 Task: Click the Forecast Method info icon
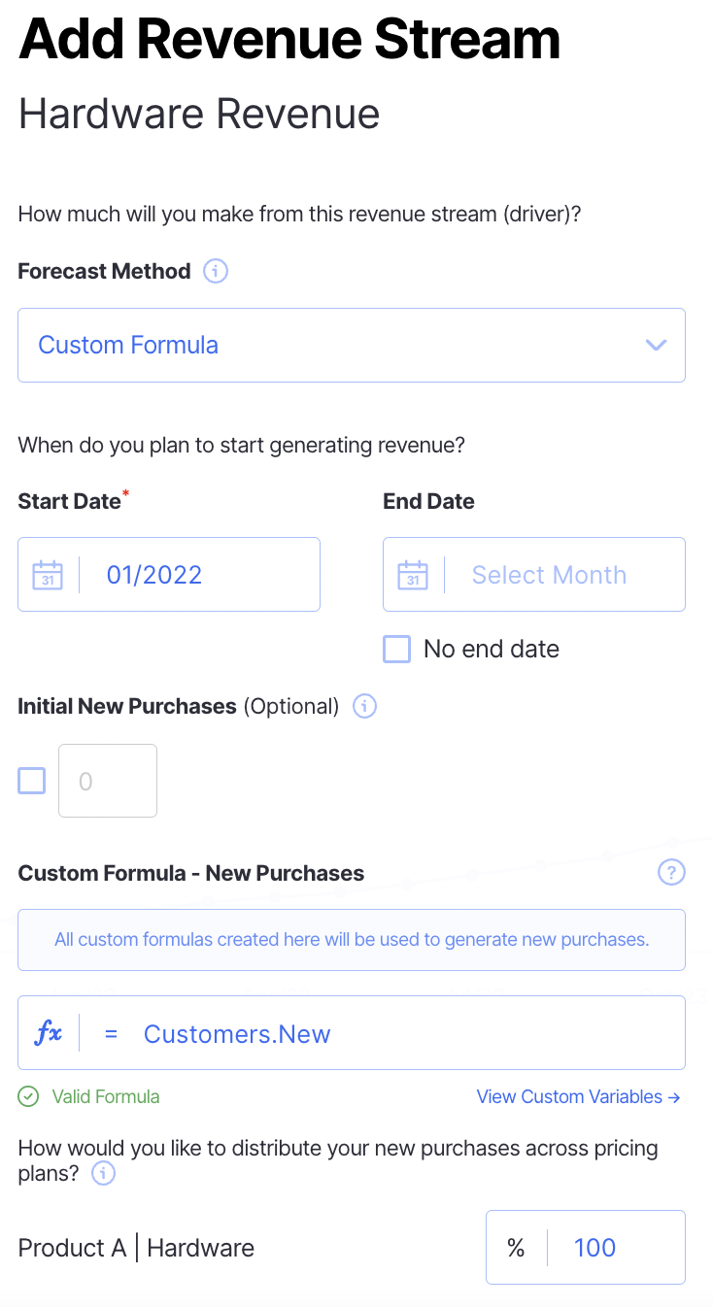point(216,271)
